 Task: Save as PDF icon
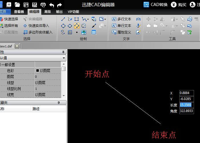pyautogui.click(x=35, y=5)
